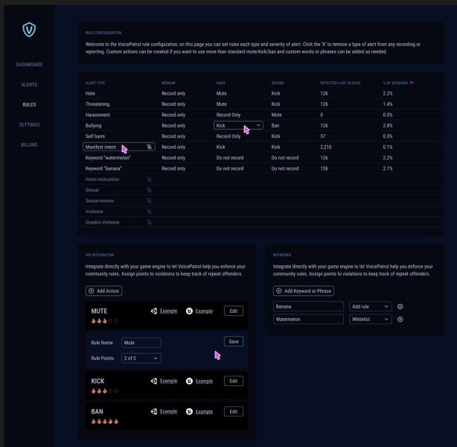Open the Unity example for BAN

[x=168, y=412]
